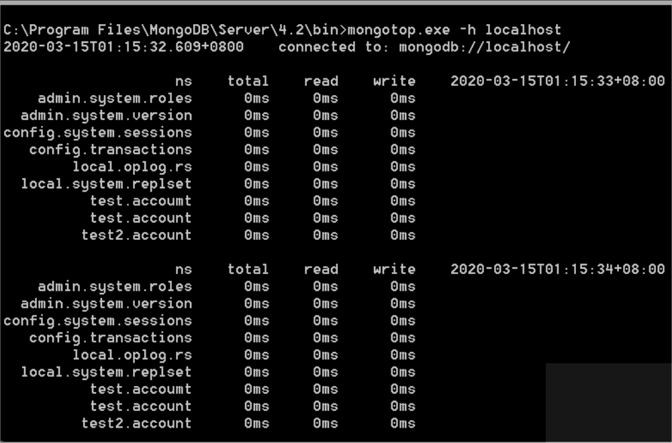
Task: Click test2.account in the first table
Action: click(x=136, y=235)
